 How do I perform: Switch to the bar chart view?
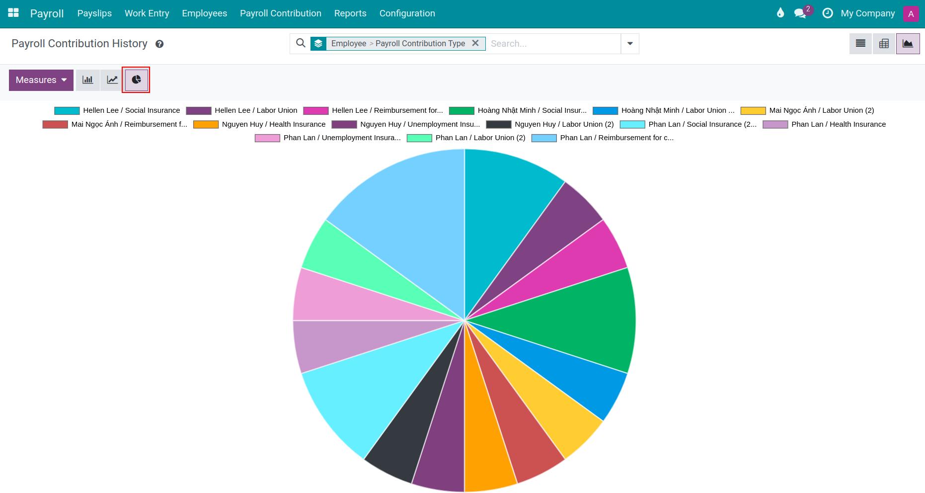click(88, 80)
